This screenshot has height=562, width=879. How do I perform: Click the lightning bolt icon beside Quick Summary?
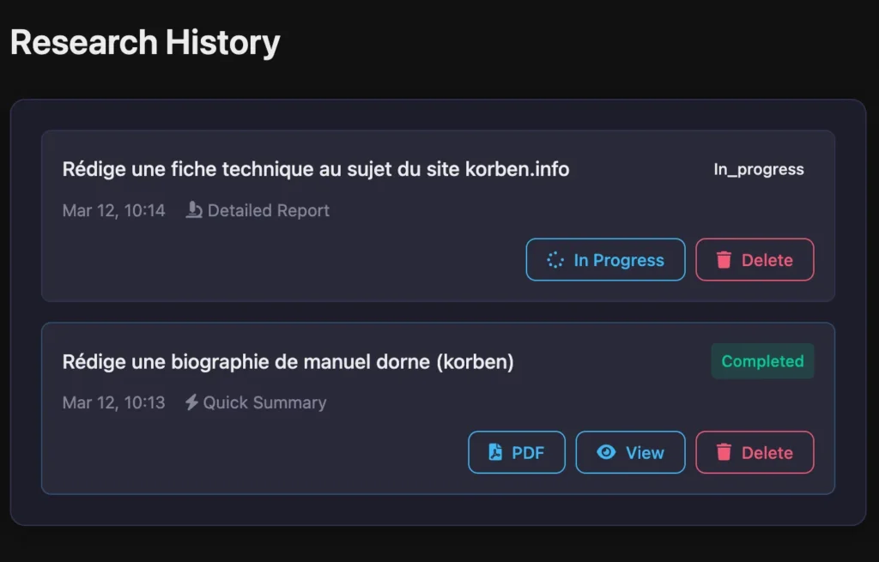point(191,402)
